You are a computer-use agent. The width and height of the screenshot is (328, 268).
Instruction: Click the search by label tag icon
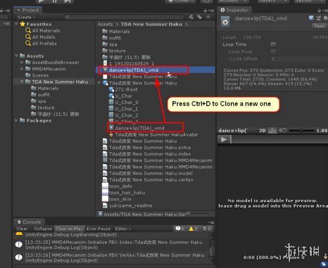tap(199, 17)
